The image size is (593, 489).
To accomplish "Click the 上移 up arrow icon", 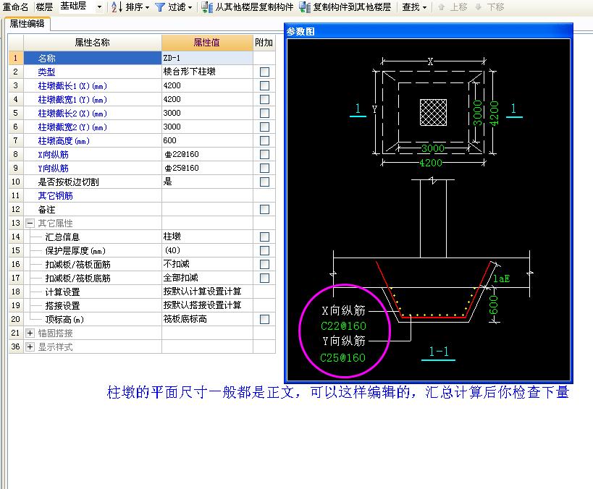I will [441, 7].
